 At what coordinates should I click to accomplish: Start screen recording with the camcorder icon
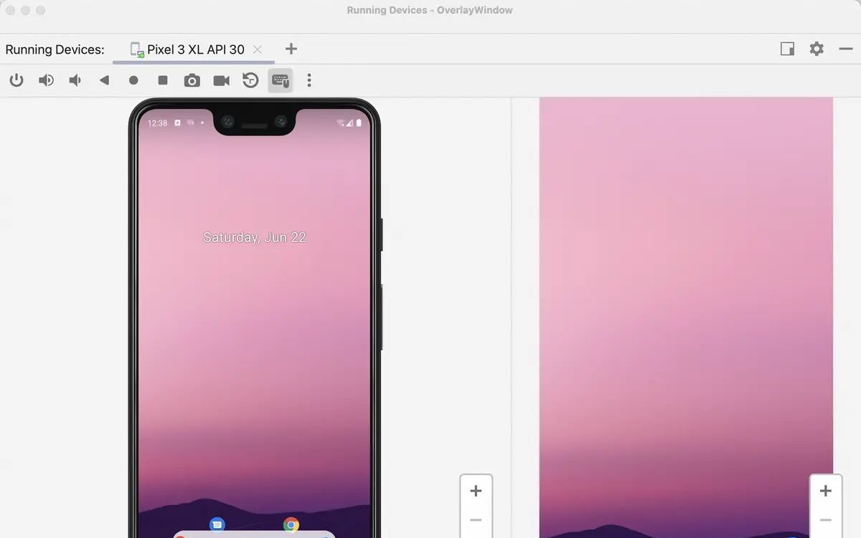(x=220, y=80)
